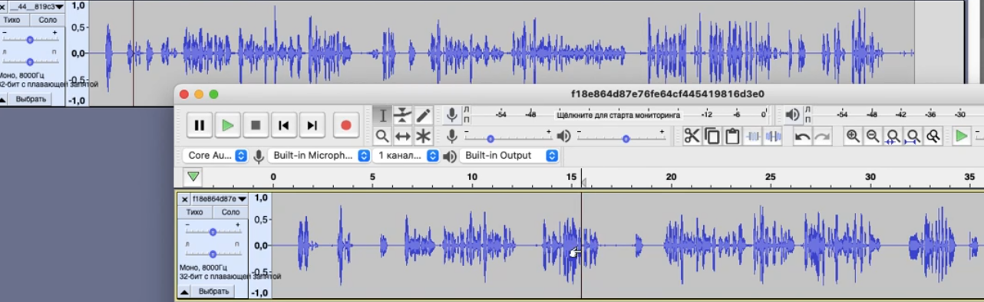Close the f18e864d87e track with its X
This screenshot has height=302, width=984.
(x=184, y=199)
